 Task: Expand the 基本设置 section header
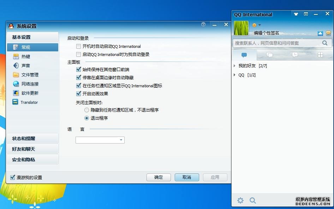click(32, 37)
